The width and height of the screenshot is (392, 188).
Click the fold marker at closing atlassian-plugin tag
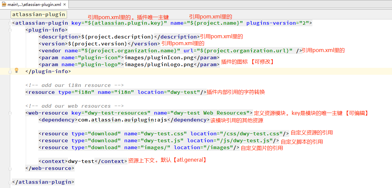[10, 182]
